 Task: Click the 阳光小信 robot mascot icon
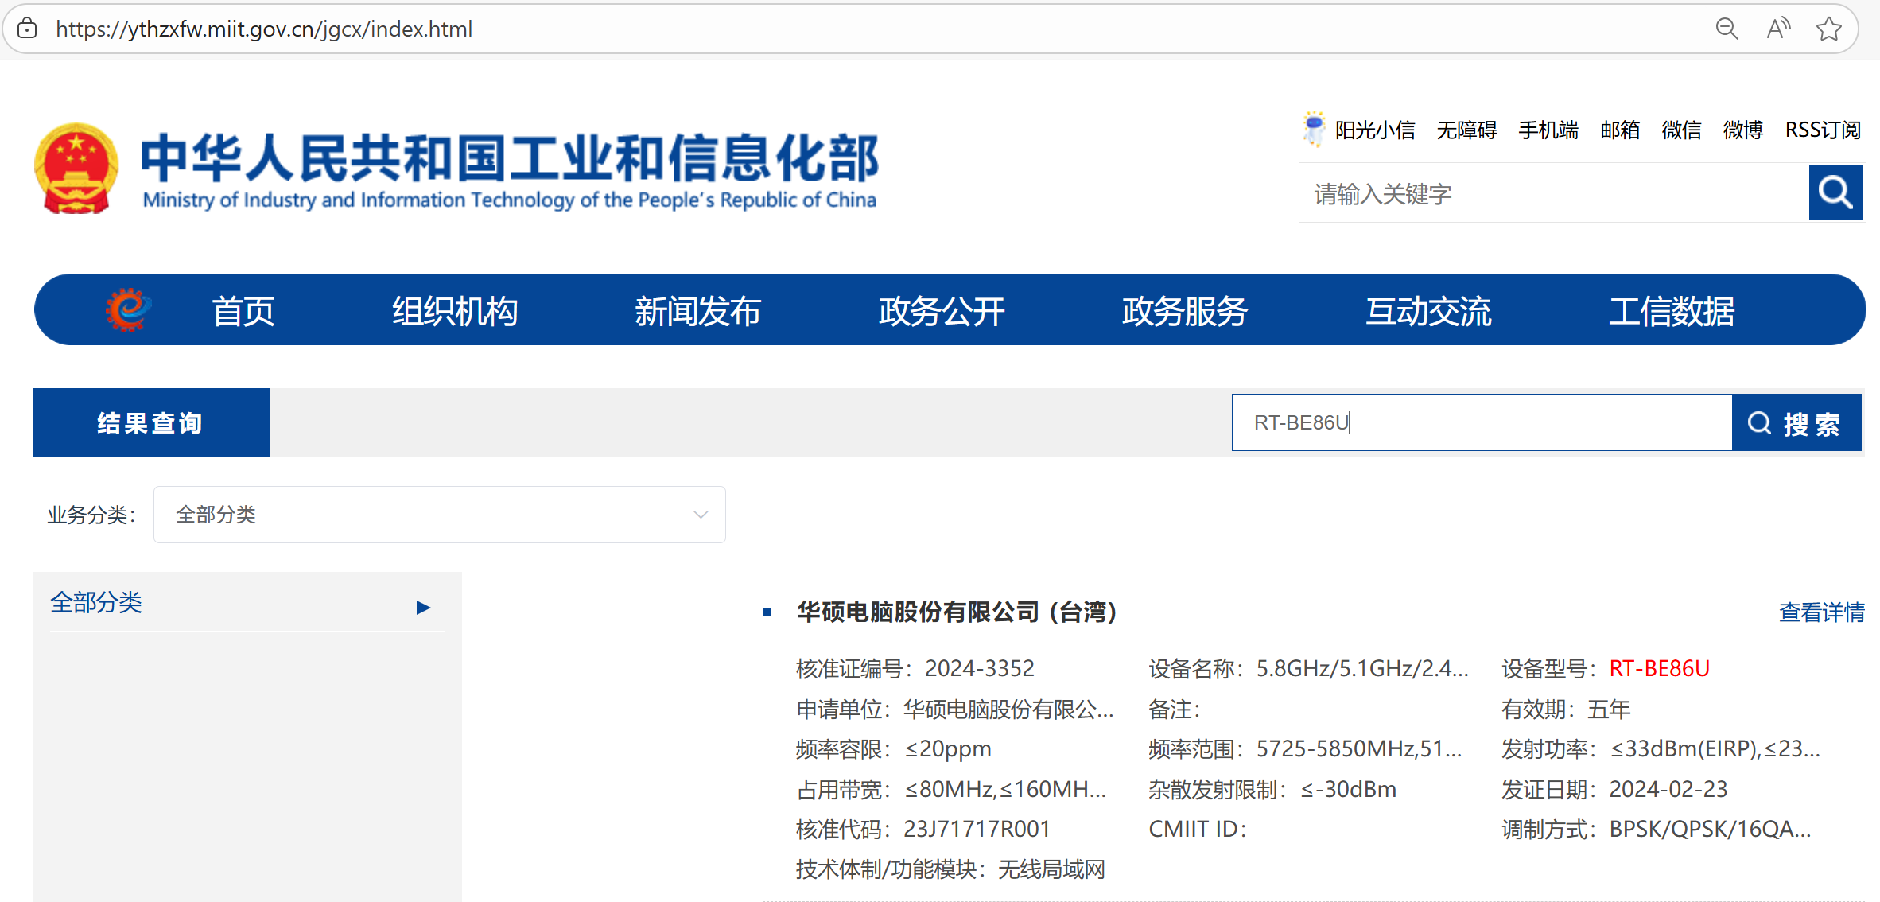1314,128
